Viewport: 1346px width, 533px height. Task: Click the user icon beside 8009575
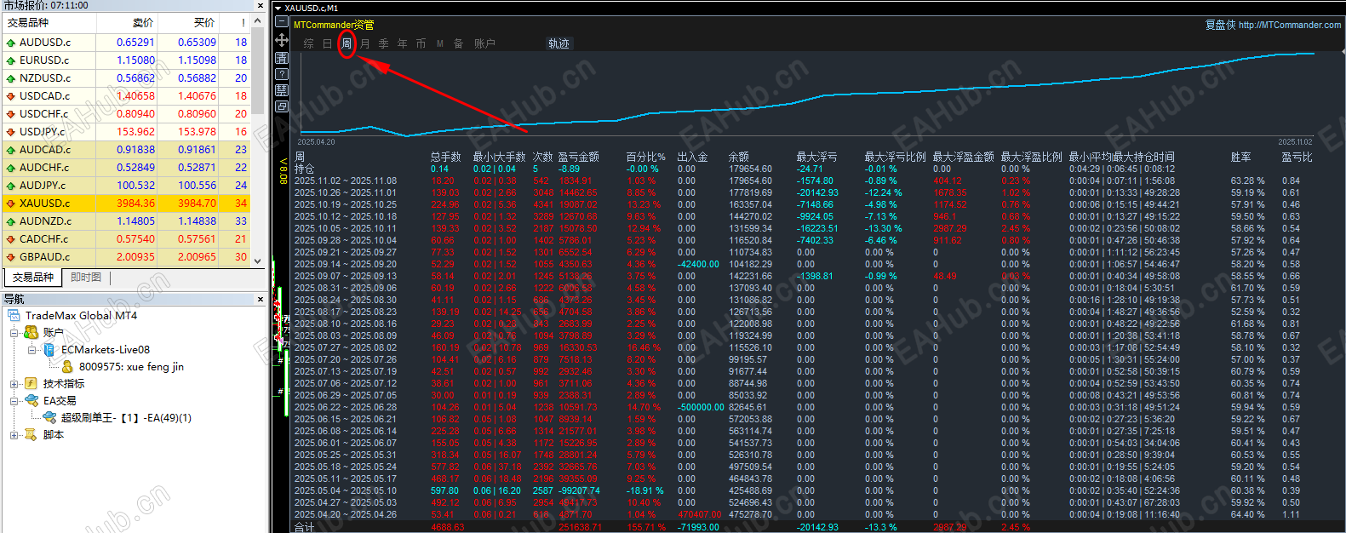point(67,367)
